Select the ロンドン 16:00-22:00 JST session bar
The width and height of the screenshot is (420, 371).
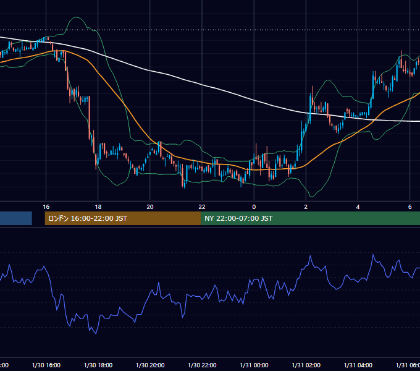pyautogui.click(x=123, y=218)
